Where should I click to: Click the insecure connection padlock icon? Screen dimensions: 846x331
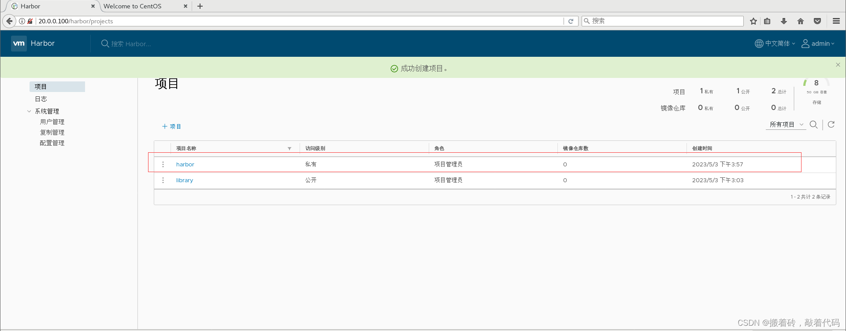[30, 21]
